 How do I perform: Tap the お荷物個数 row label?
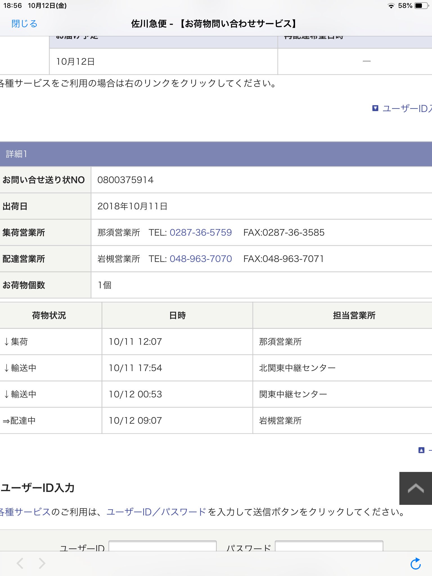point(24,285)
